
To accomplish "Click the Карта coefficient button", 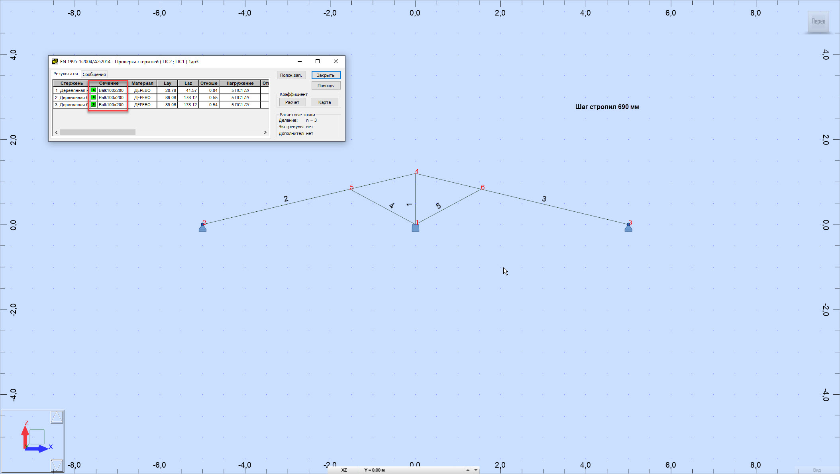I will (x=325, y=102).
